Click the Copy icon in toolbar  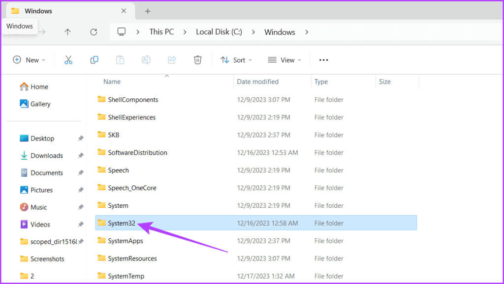point(94,60)
